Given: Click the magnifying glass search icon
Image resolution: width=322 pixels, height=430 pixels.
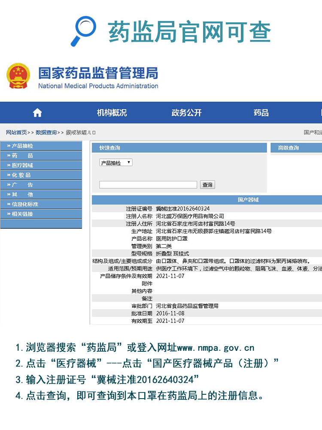Looking at the screenshot, I should [83, 31].
